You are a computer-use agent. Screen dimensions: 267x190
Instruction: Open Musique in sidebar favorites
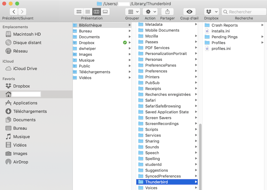pos(36,137)
